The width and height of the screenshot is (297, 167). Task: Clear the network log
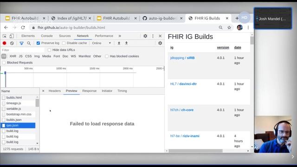12,43
